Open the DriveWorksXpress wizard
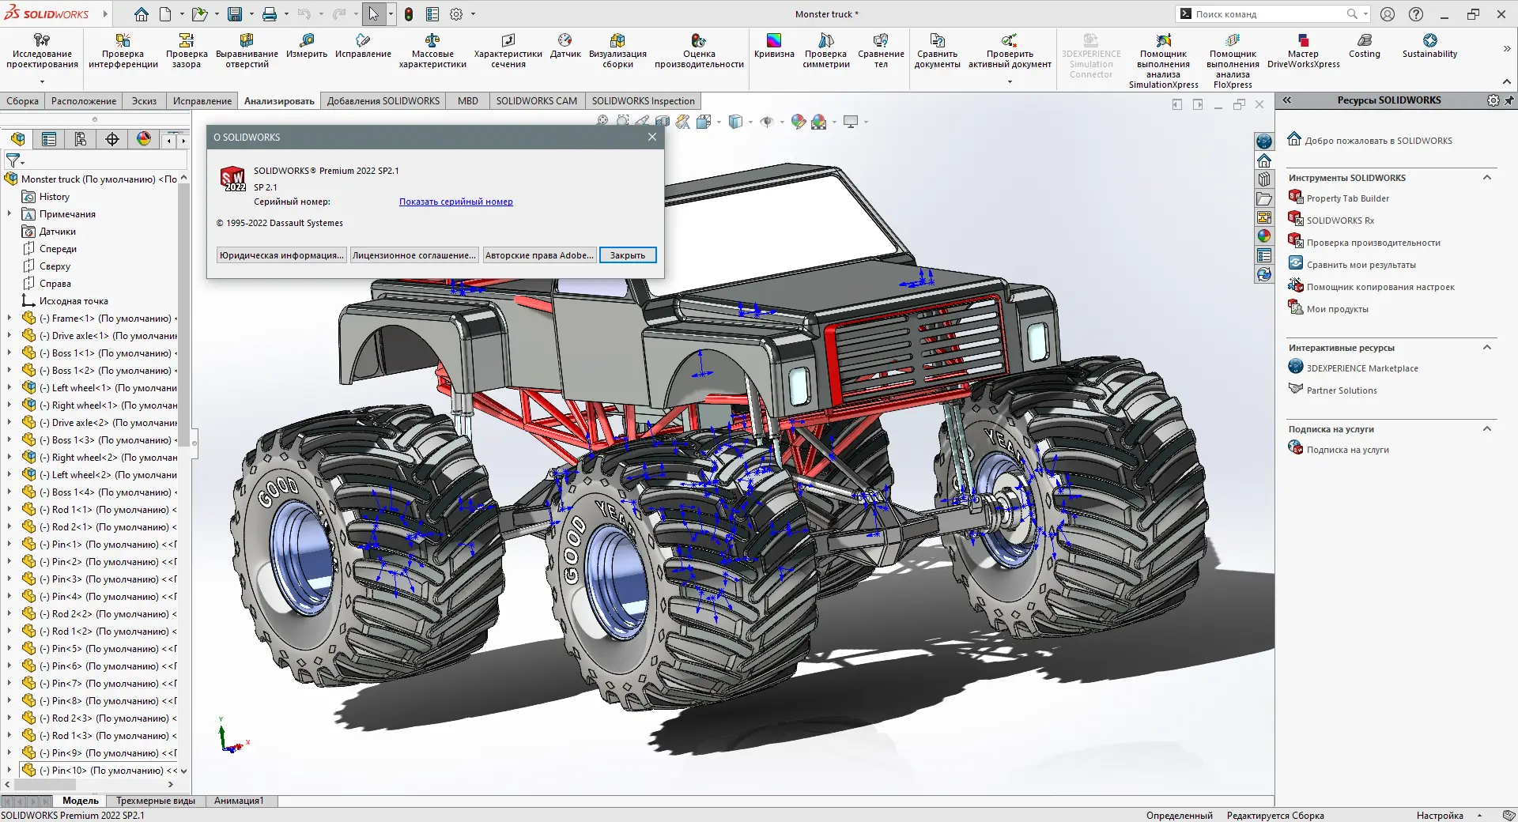The height and width of the screenshot is (822, 1518). [1303, 51]
